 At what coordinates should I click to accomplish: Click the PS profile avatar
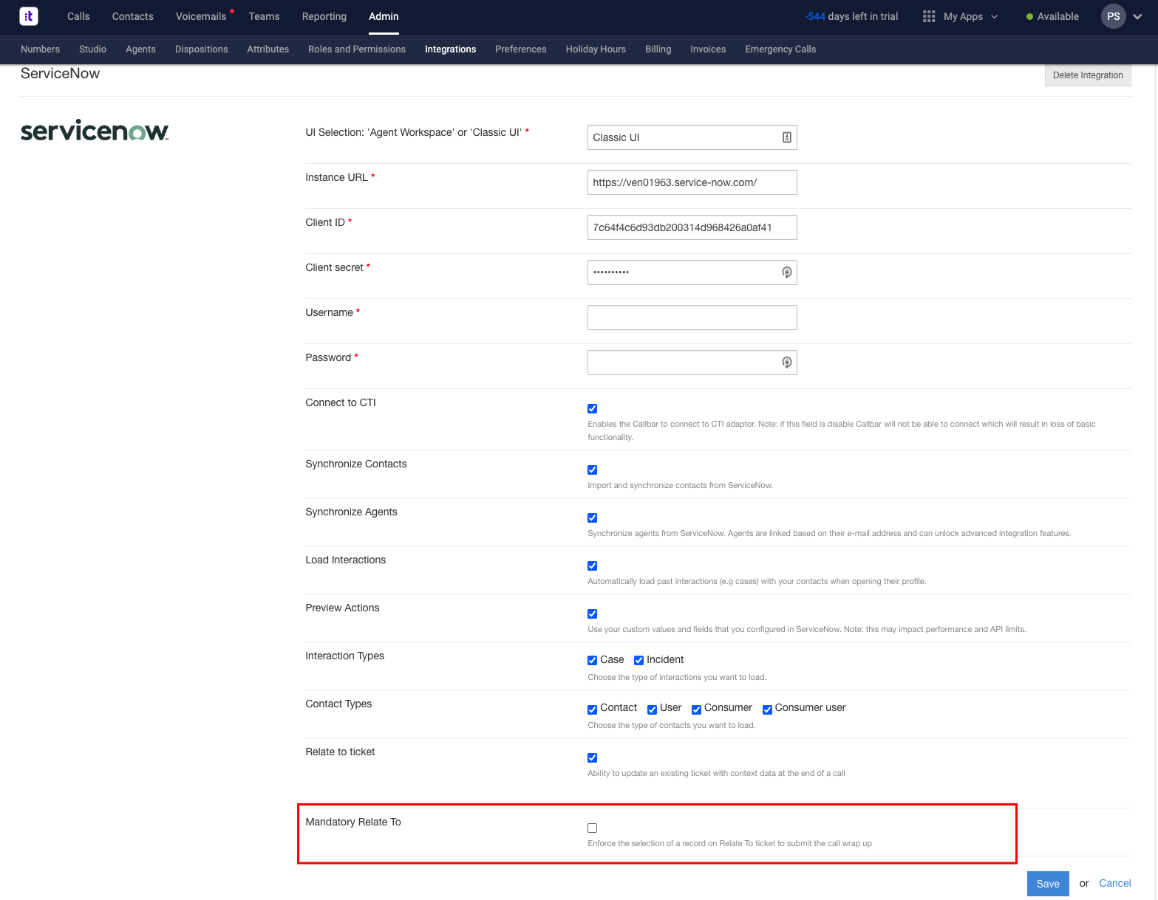tap(1113, 16)
